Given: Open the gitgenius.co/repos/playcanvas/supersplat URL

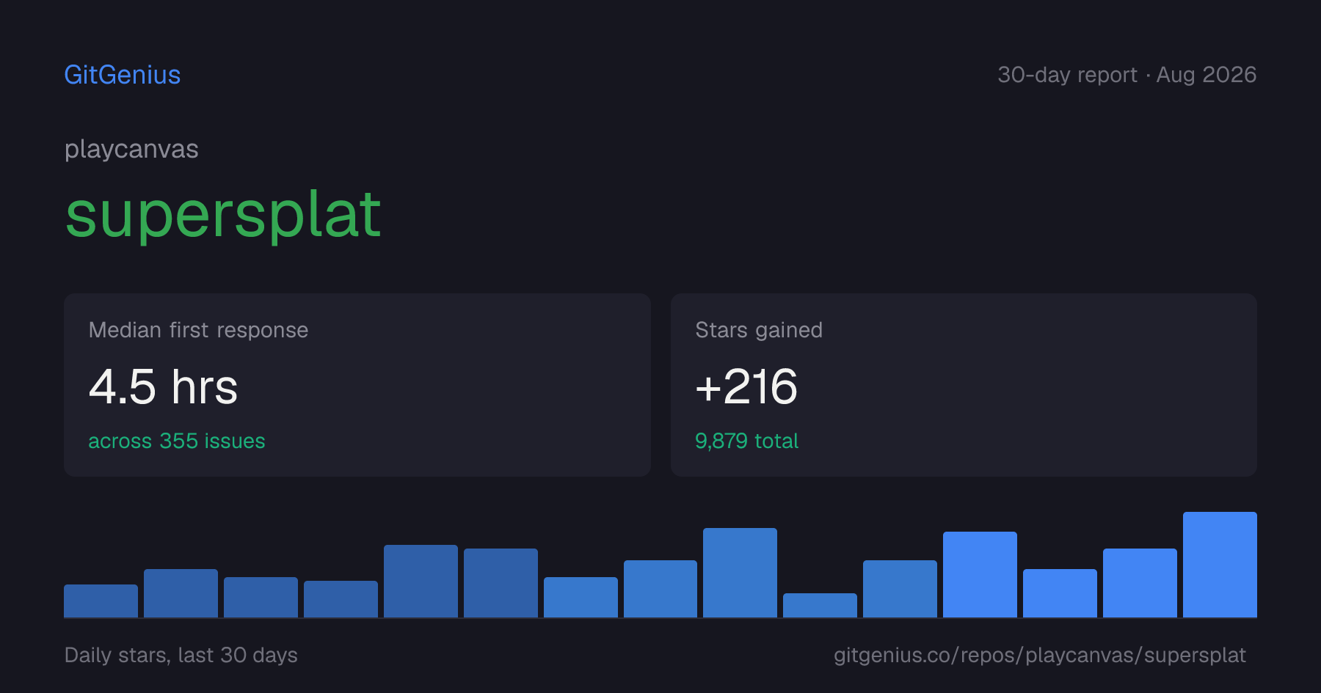Looking at the screenshot, I should (1040, 655).
